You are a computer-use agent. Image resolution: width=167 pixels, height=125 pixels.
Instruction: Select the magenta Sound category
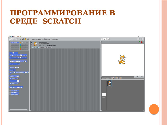(15, 47)
